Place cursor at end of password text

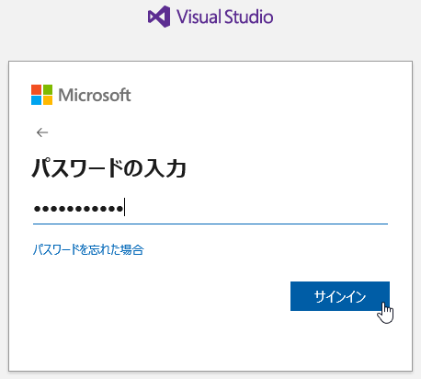click(124, 208)
